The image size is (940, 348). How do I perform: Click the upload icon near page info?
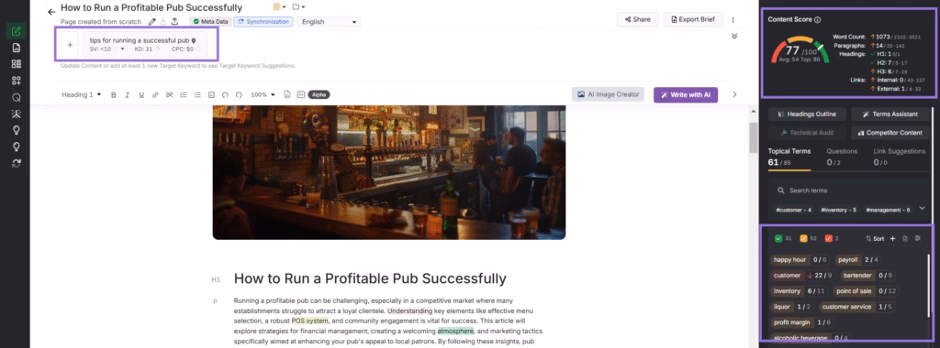click(174, 22)
